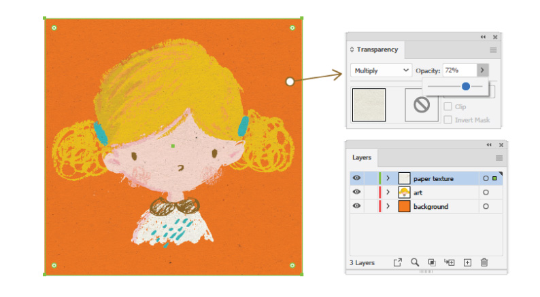This screenshot has height=297, width=540.
Task: Enable the Clip checkbox
Action: (448, 106)
